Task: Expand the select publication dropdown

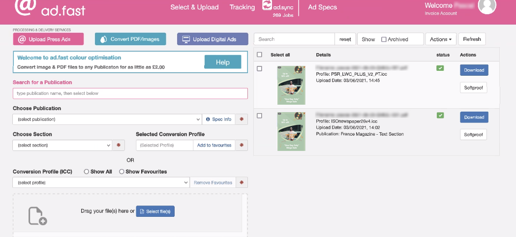Action: tap(107, 119)
